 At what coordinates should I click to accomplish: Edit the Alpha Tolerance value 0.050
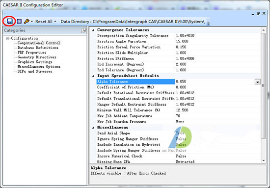[x=181, y=81]
